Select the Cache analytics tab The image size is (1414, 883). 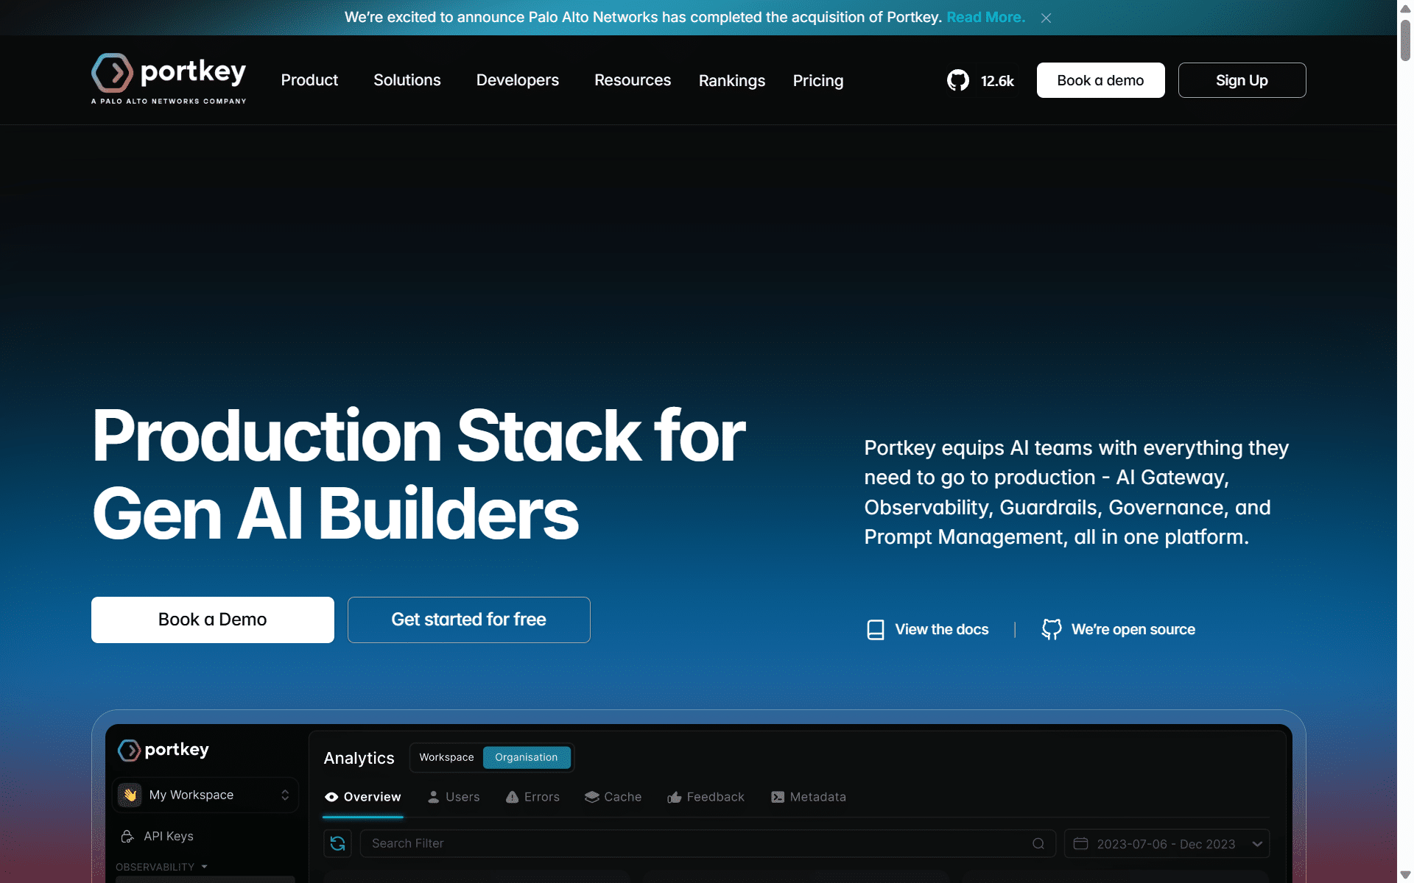point(613,797)
